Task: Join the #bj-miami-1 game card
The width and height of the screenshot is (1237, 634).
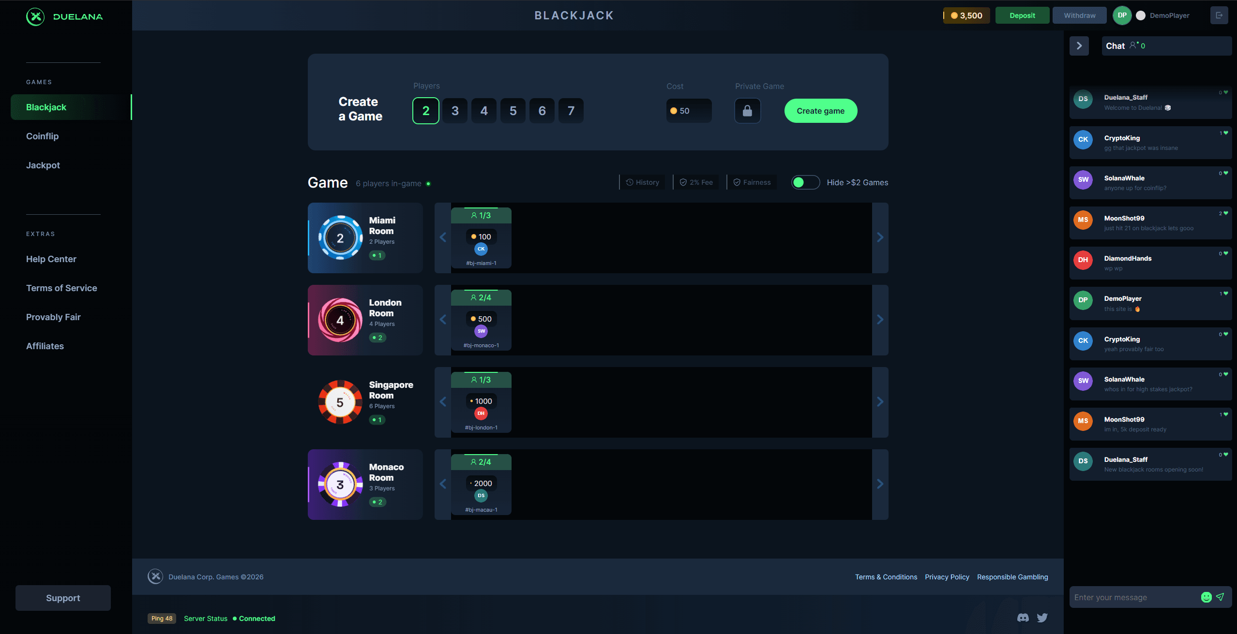Action: [x=481, y=238]
